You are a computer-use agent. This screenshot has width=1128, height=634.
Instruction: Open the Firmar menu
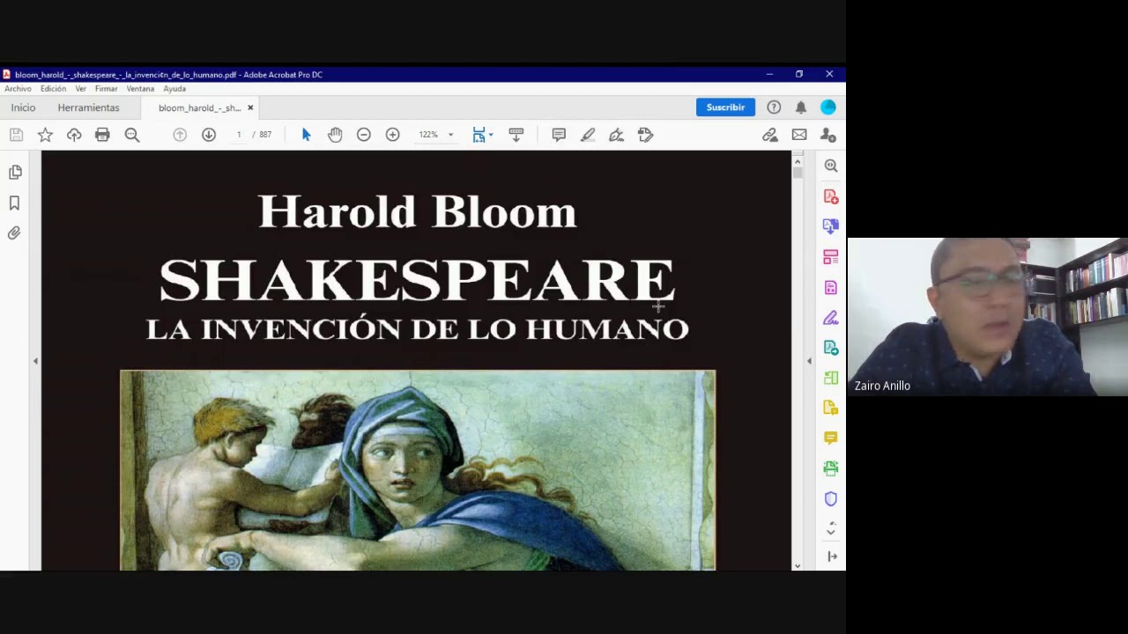click(x=106, y=89)
